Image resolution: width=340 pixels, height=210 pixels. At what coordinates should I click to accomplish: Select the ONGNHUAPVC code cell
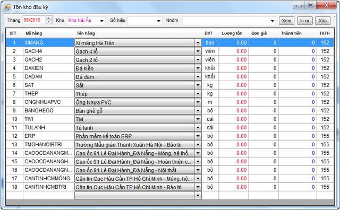pos(48,102)
